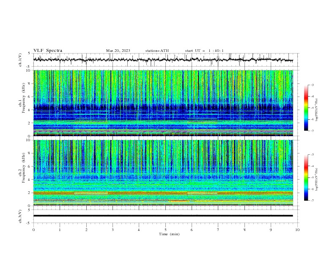Viewport: 335px width, 258px height.
Task: Click the ch.1 spectrogram plot
Action: [163, 103]
